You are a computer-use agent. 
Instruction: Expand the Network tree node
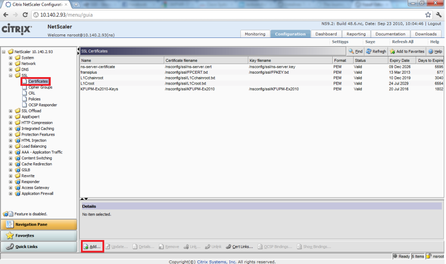point(10,64)
